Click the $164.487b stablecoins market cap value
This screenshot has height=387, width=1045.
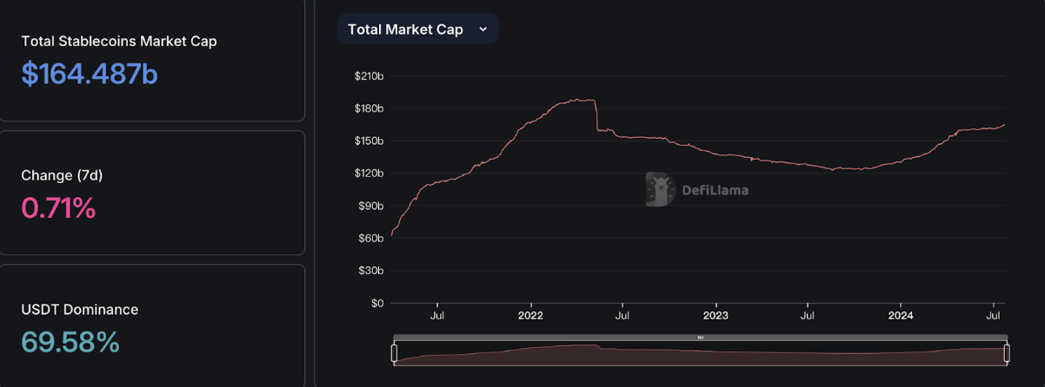coord(90,74)
